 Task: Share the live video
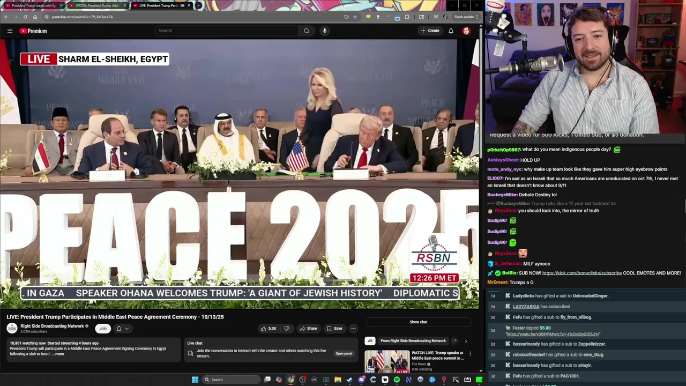point(308,329)
